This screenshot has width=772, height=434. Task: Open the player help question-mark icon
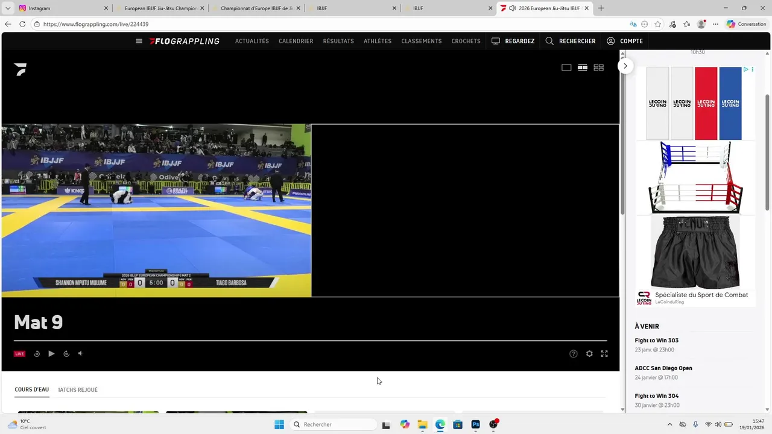[x=574, y=354]
